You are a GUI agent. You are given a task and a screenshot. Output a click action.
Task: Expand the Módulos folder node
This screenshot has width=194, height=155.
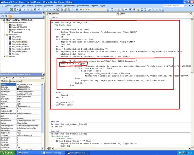pyautogui.click(x=4, y=56)
